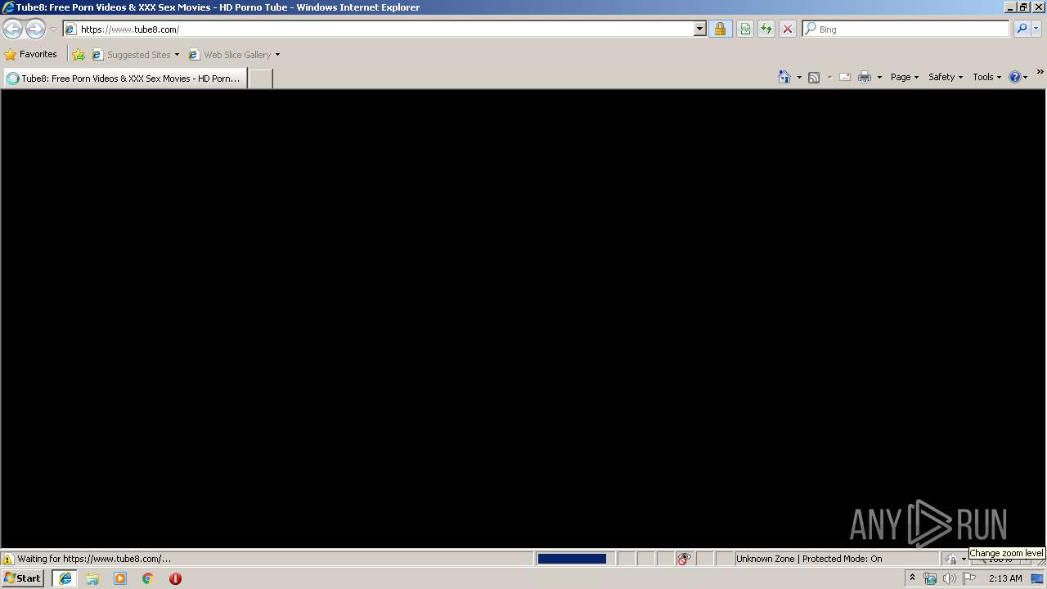Click the Read Mail envelope icon
1047x589 pixels.
[845, 77]
